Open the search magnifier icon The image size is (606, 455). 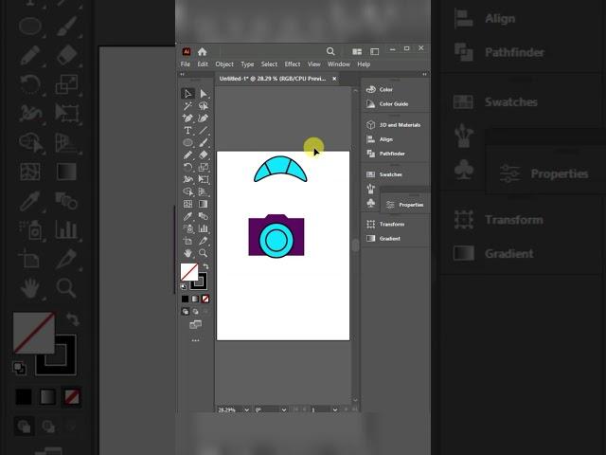click(330, 51)
